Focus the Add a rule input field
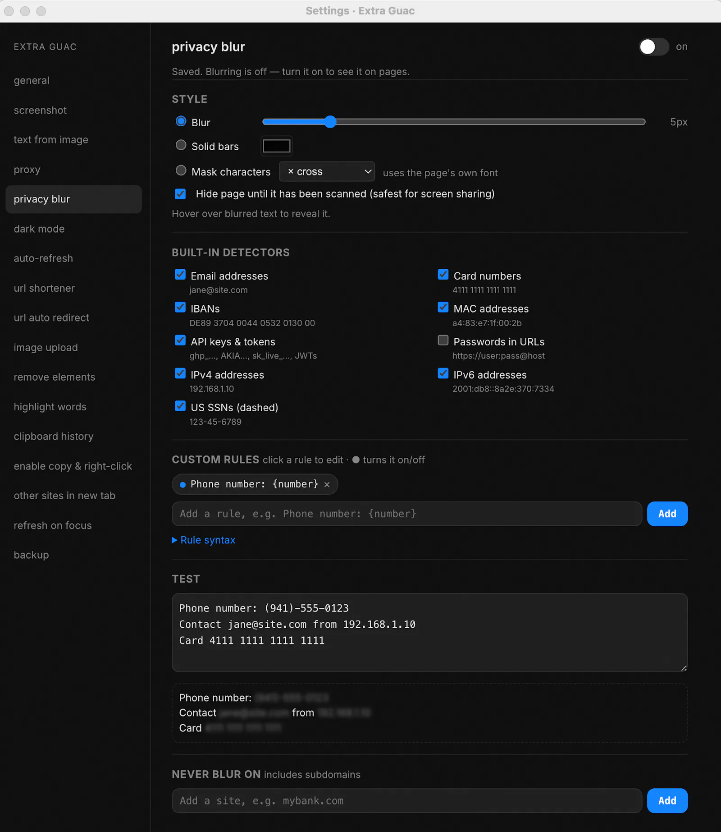This screenshot has height=832, width=721. pyautogui.click(x=407, y=514)
